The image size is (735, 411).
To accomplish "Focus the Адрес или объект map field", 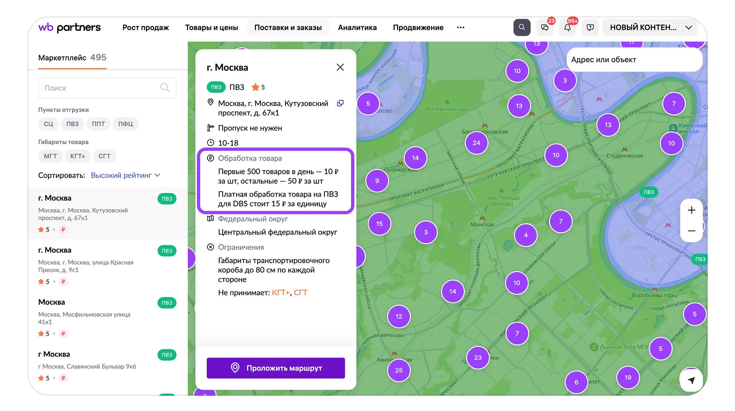I will point(634,60).
